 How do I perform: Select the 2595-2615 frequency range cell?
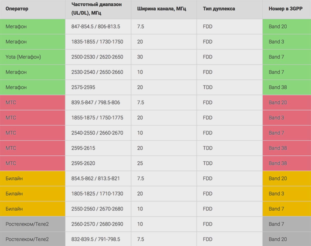click(x=83, y=148)
